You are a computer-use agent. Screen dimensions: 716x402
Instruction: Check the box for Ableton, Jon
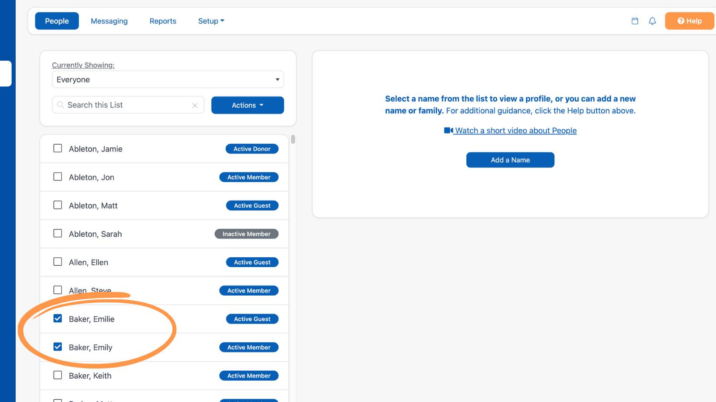(x=58, y=176)
